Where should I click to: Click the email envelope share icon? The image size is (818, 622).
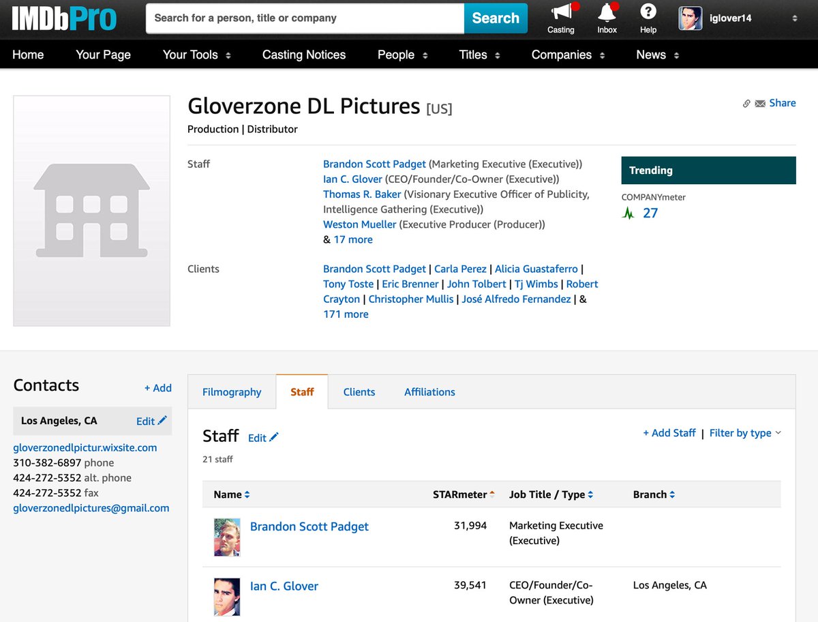point(760,104)
